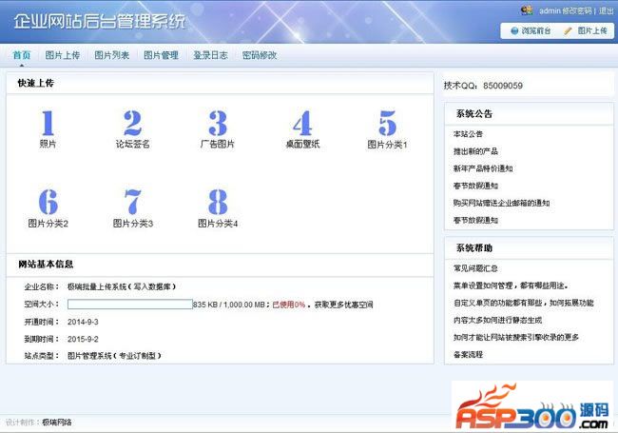Click the 到期时间 value 2015-9-2
The width and height of the screenshot is (618, 433).
[x=83, y=339]
